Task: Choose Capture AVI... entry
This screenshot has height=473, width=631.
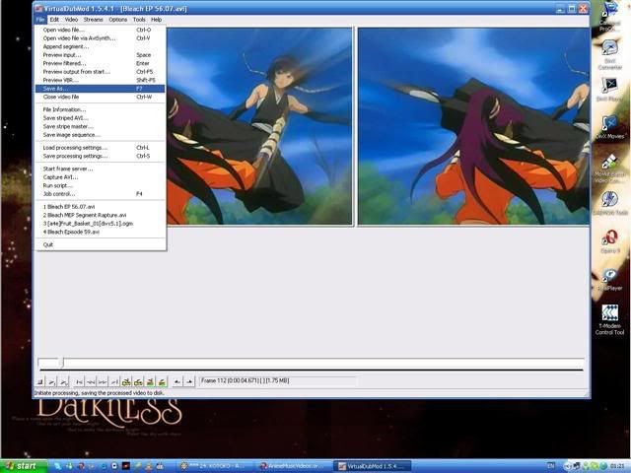Action: pyautogui.click(x=101, y=177)
